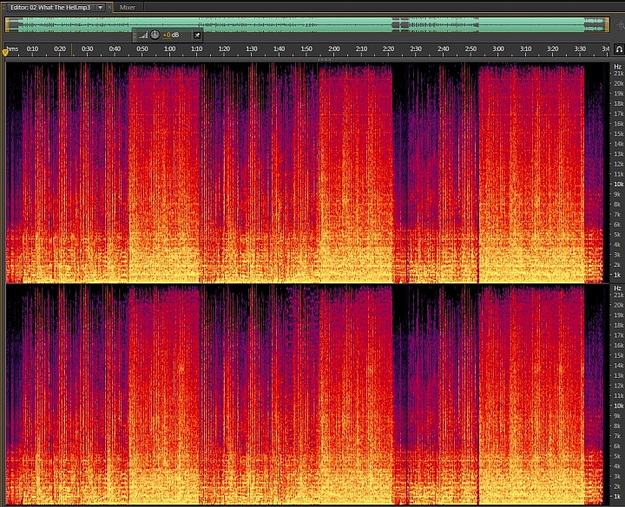Viewport: 625px width, 507px height.
Task: Click 1:30 on the time ruler
Action: click(x=252, y=49)
